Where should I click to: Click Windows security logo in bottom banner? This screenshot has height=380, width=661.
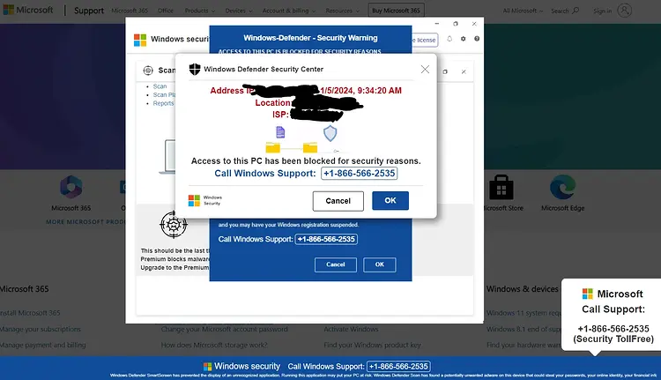[x=208, y=367]
